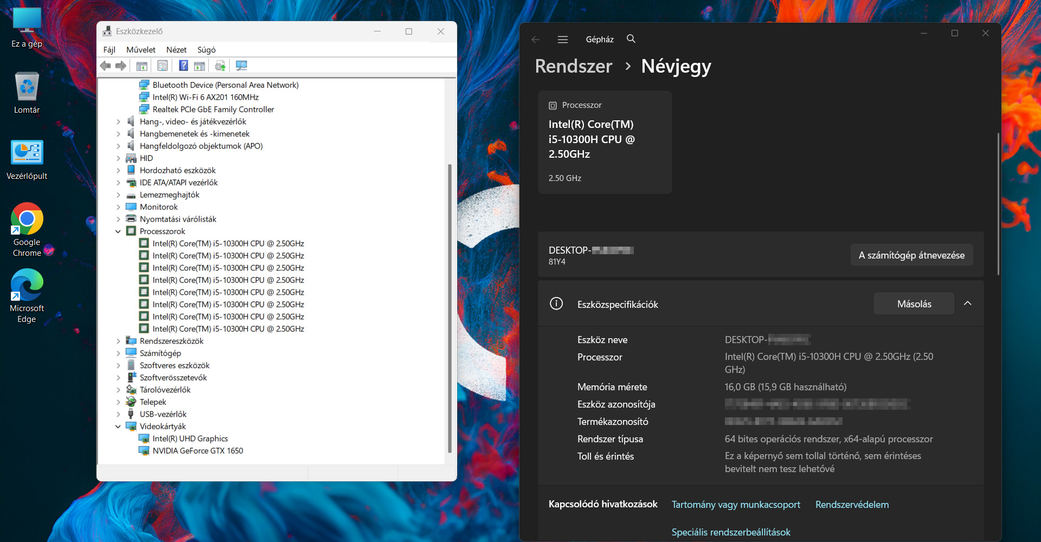Open Tartomány vagy munkacsoport link
The image size is (1041, 542).
736,505
